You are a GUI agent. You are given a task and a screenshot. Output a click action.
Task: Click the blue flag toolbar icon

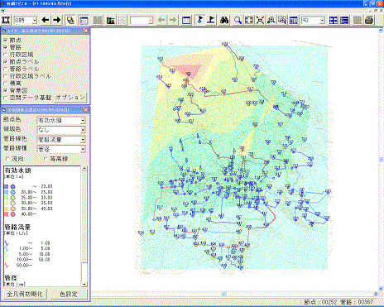[x=200, y=20]
